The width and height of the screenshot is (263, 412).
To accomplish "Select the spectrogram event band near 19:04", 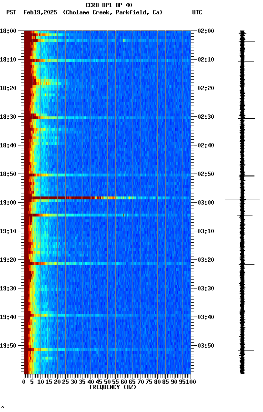I will pos(107,215).
